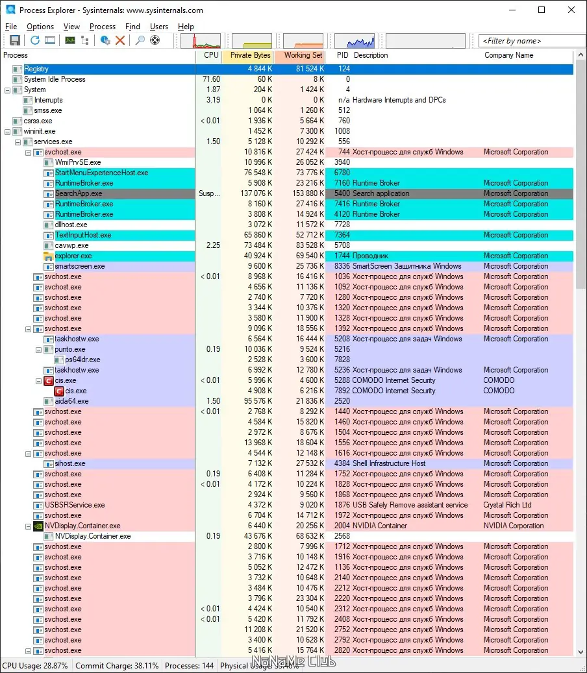Click the red icon of cis.exe PID 5288
The width and height of the screenshot is (587, 673).
point(49,381)
